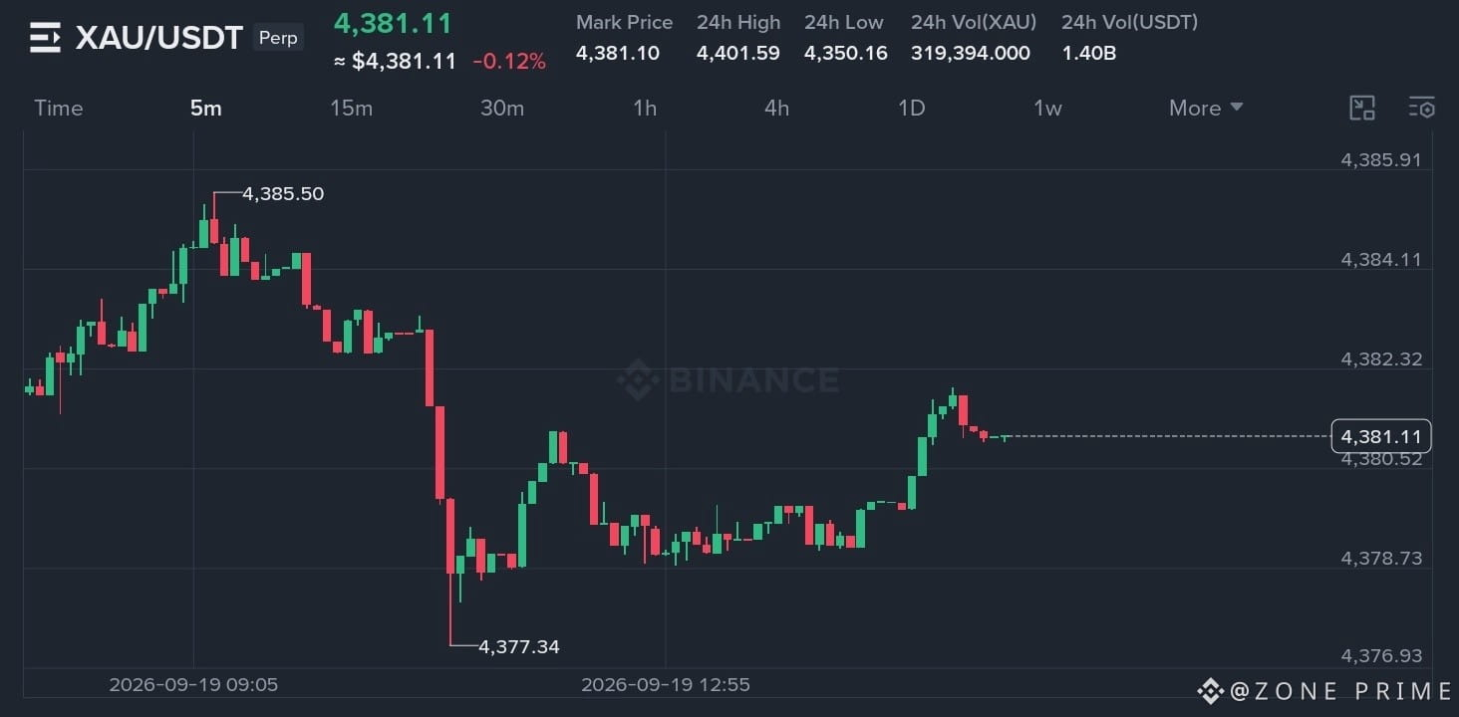Select the 1h timeframe

(x=645, y=108)
